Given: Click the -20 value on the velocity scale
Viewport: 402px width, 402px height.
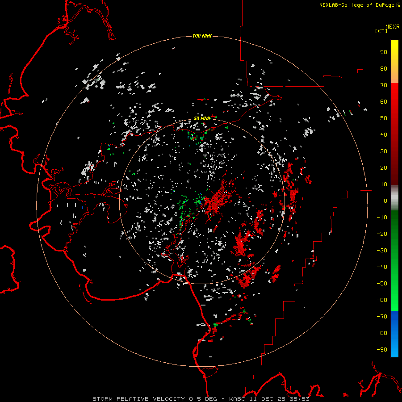Looking at the screenshot, I should (382, 234).
